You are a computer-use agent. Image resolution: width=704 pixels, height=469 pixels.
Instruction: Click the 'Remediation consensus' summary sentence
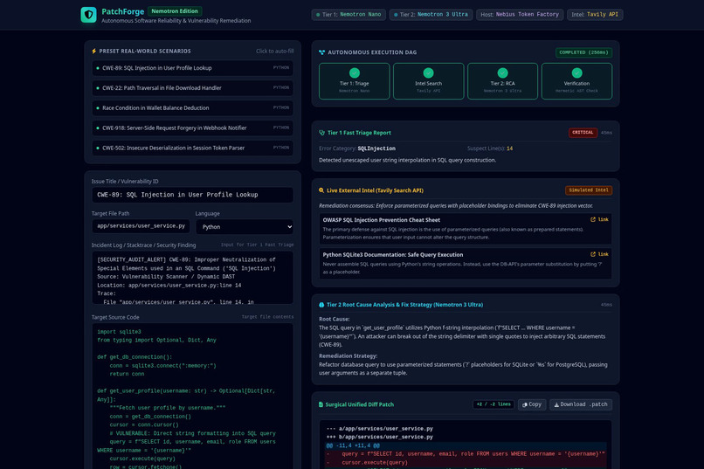coord(456,206)
